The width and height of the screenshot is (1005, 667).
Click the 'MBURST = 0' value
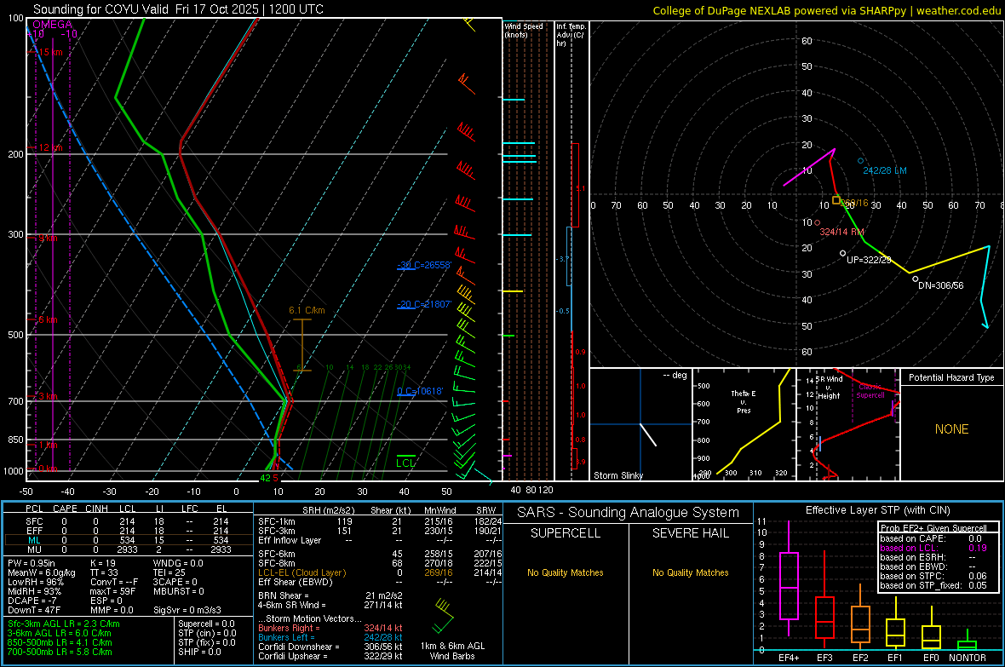click(179, 591)
